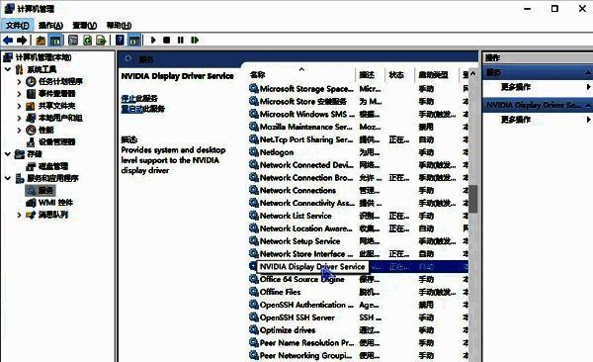593x362 pixels.
Task: Start the service with the Play icon
Action: tap(153, 40)
